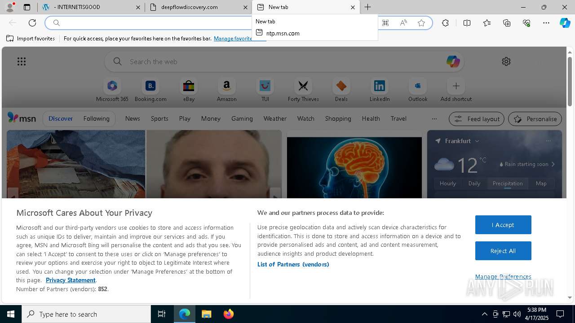Open the page settings gear icon
This screenshot has width=575, height=323.
click(x=506, y=61)
